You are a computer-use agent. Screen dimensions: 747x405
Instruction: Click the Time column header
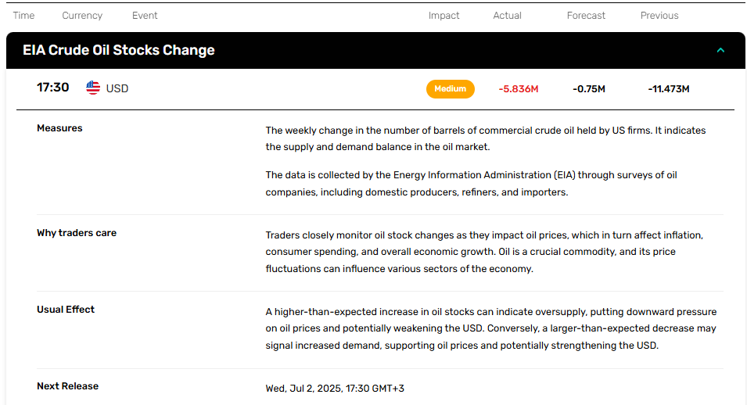point(23,16)
